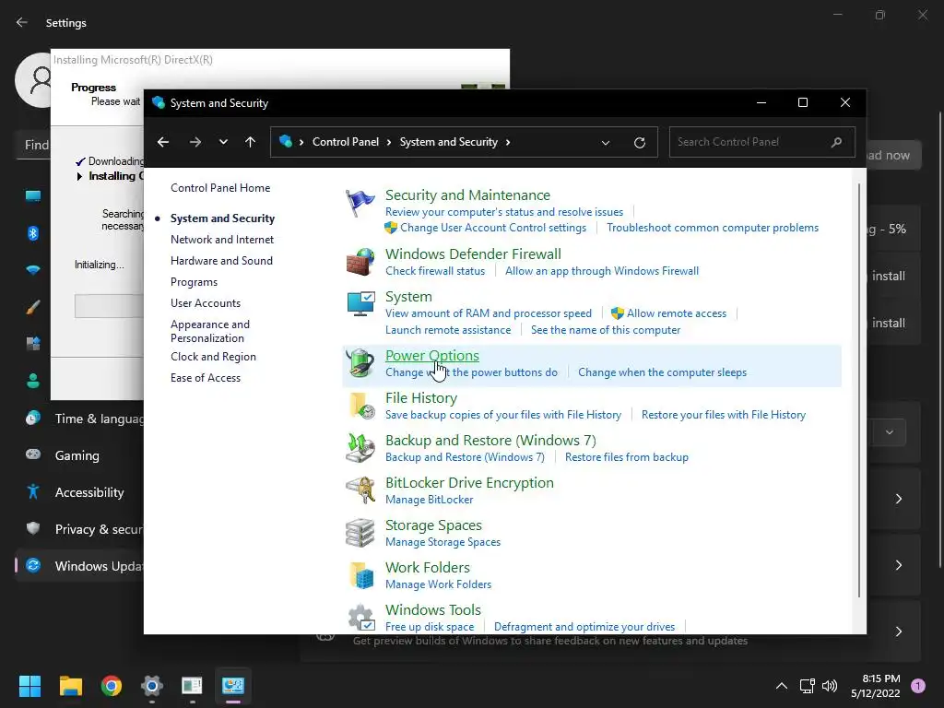This screenshot has width=944, height=708.
Task: Click the System monitor icon
Action: 360,304
